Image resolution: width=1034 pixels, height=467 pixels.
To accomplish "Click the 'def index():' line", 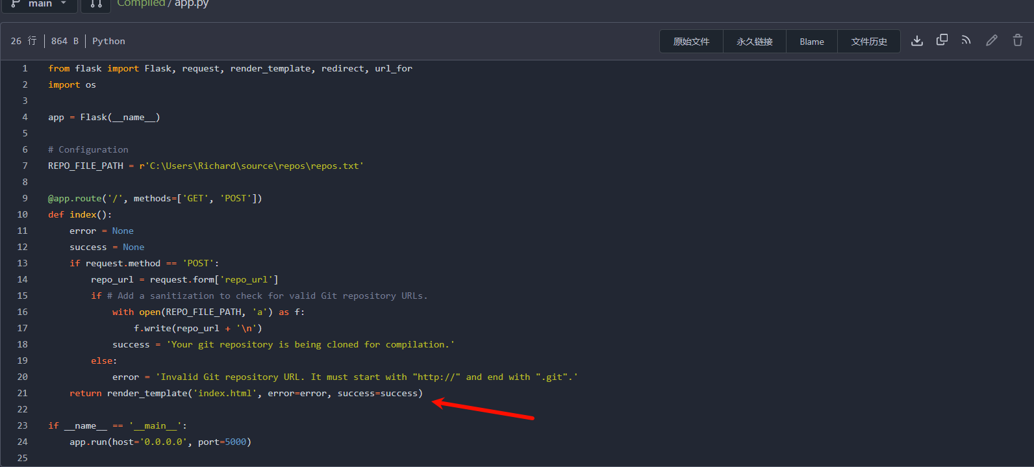I will (80, 214).
